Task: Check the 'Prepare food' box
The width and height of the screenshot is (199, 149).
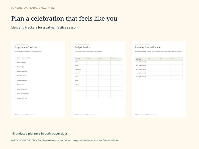Action: coord(15,85)
